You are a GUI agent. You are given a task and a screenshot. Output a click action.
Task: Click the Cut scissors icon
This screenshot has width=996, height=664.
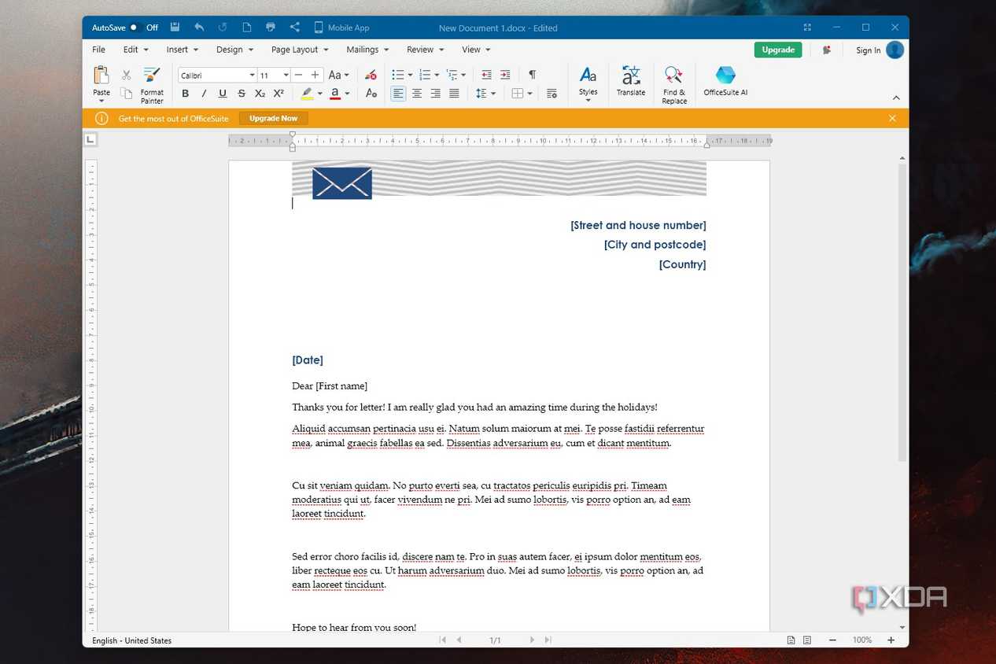[126, 75]
